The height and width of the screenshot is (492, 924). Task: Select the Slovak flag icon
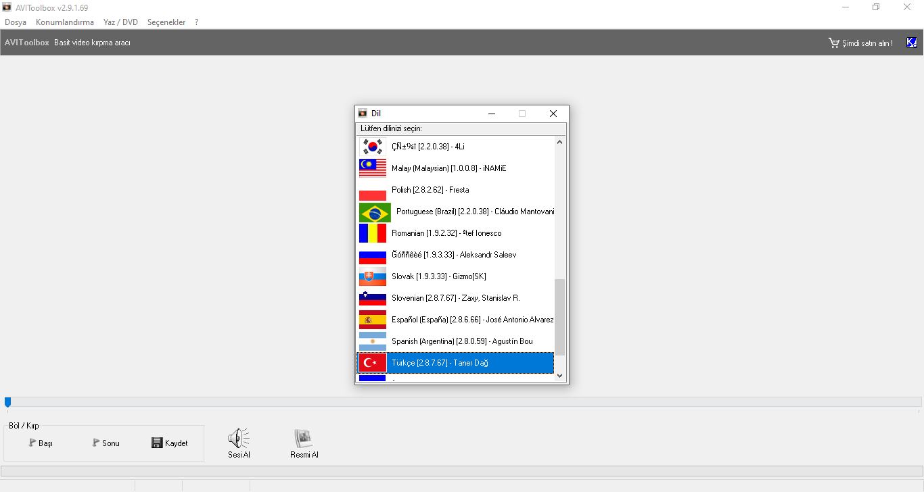(373, 277)
